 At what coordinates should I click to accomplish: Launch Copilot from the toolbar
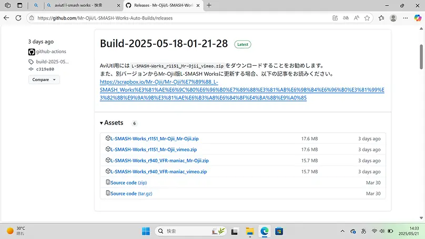click(418, 18)
